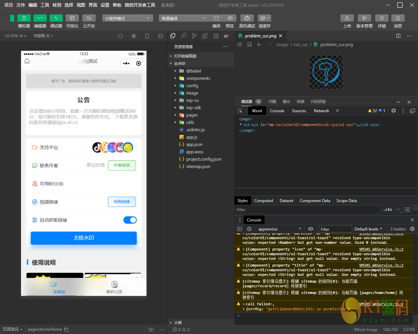418x334 pixels.
Task: Click the console Filter input field
Action: click(335, 229)
